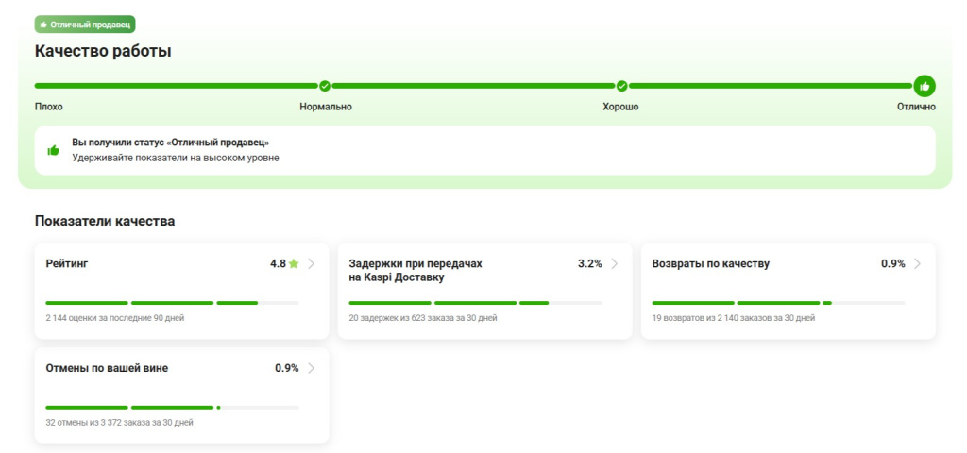The height and width of the screenshot is (453, 967).
Task: Click the progress bar in the Рейтинг card
Action: [x=172, y=303]
